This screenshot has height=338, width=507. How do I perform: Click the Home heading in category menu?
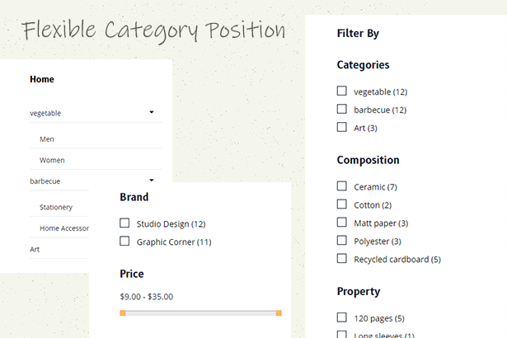(x=42, y=79)
